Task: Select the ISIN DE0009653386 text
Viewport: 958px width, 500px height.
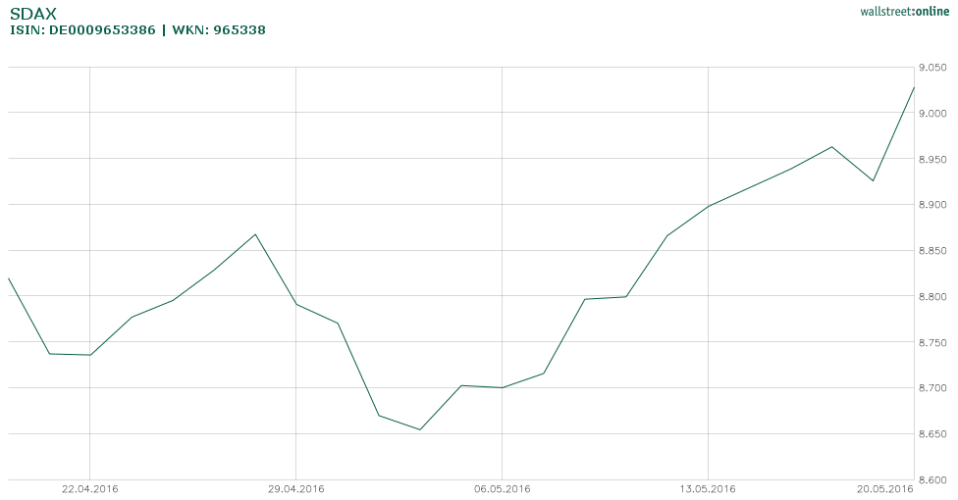Action: 82,30
